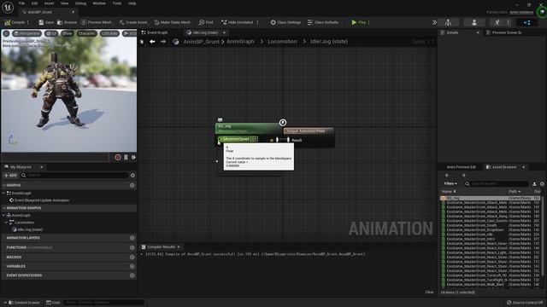
Task: Select the Locomotion state machine item
Action: pos(24,222)
